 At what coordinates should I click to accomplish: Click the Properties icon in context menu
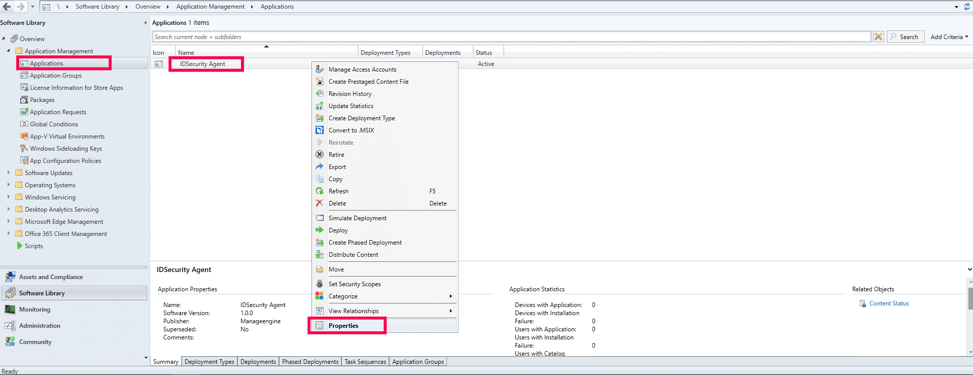[320, 326]
